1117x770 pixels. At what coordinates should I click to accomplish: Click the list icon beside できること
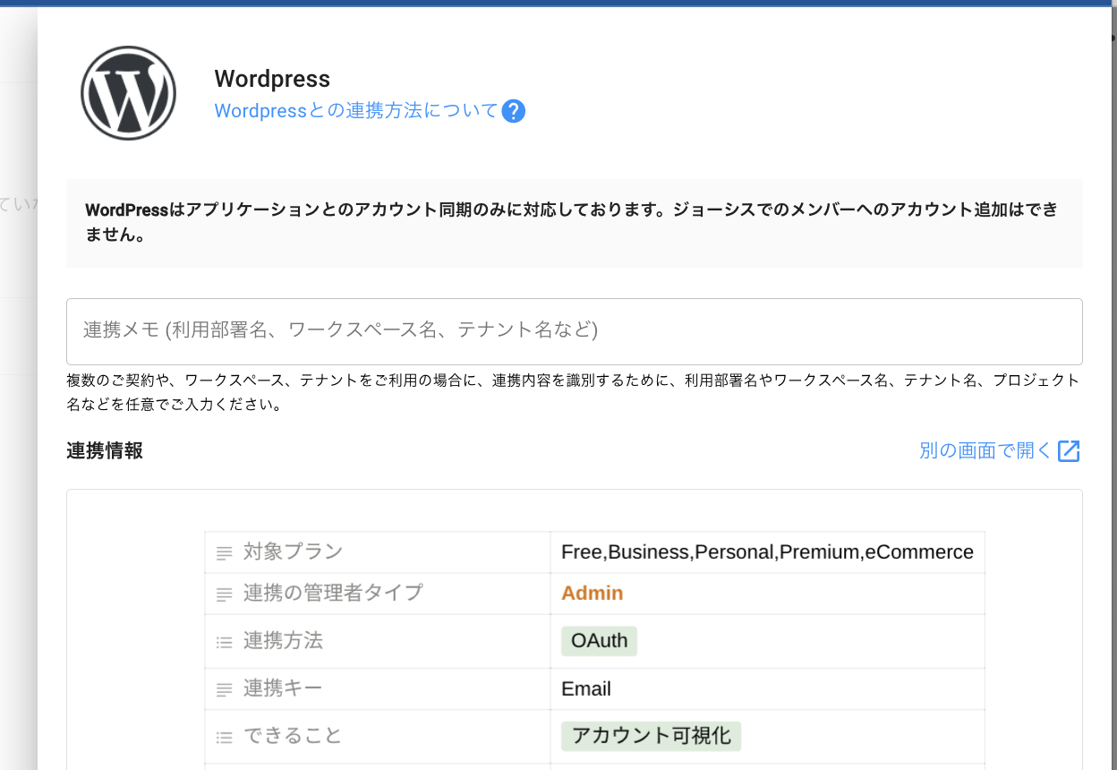pyautogui.click(x=225, y=737)
